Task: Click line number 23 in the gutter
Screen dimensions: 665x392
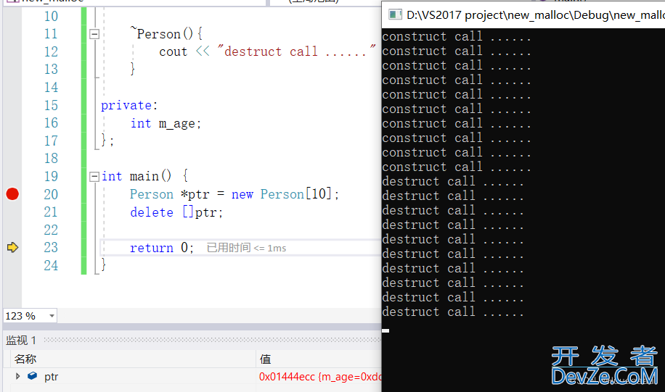Action: click(51, 247)
